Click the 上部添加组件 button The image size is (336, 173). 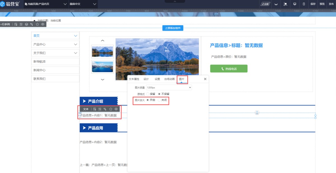tap(173, 28)
